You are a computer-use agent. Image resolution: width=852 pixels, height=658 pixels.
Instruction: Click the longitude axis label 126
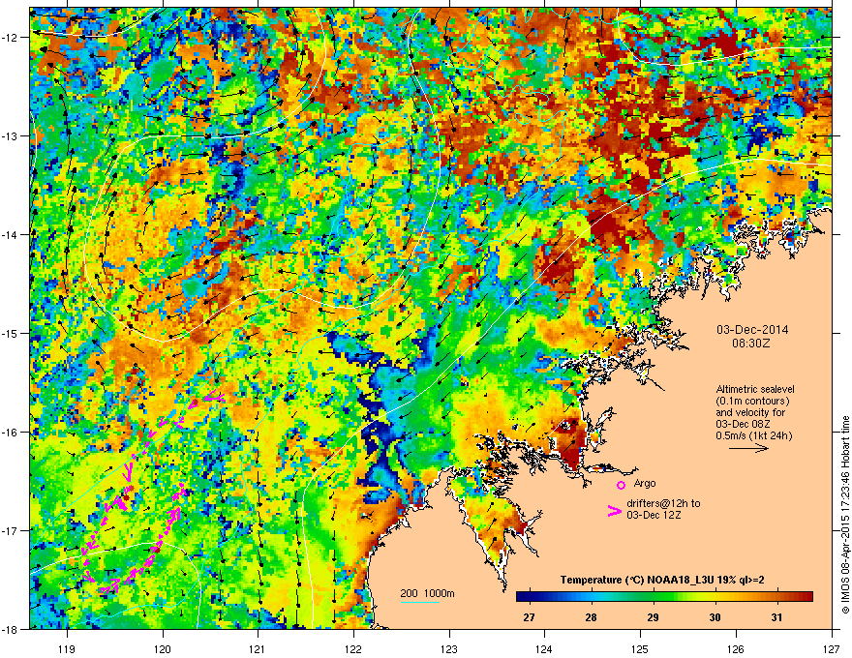[x=736, y=648]
